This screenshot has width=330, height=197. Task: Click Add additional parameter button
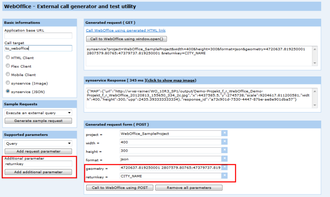[x=38, y=172]
